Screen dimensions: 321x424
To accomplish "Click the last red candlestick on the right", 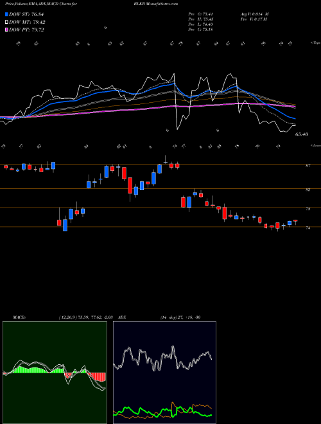I will pyautogui.click(x=295, y=220).
